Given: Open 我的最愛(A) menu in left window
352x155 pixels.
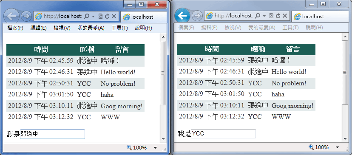Looking at the screenshot, I should point(91,28).
